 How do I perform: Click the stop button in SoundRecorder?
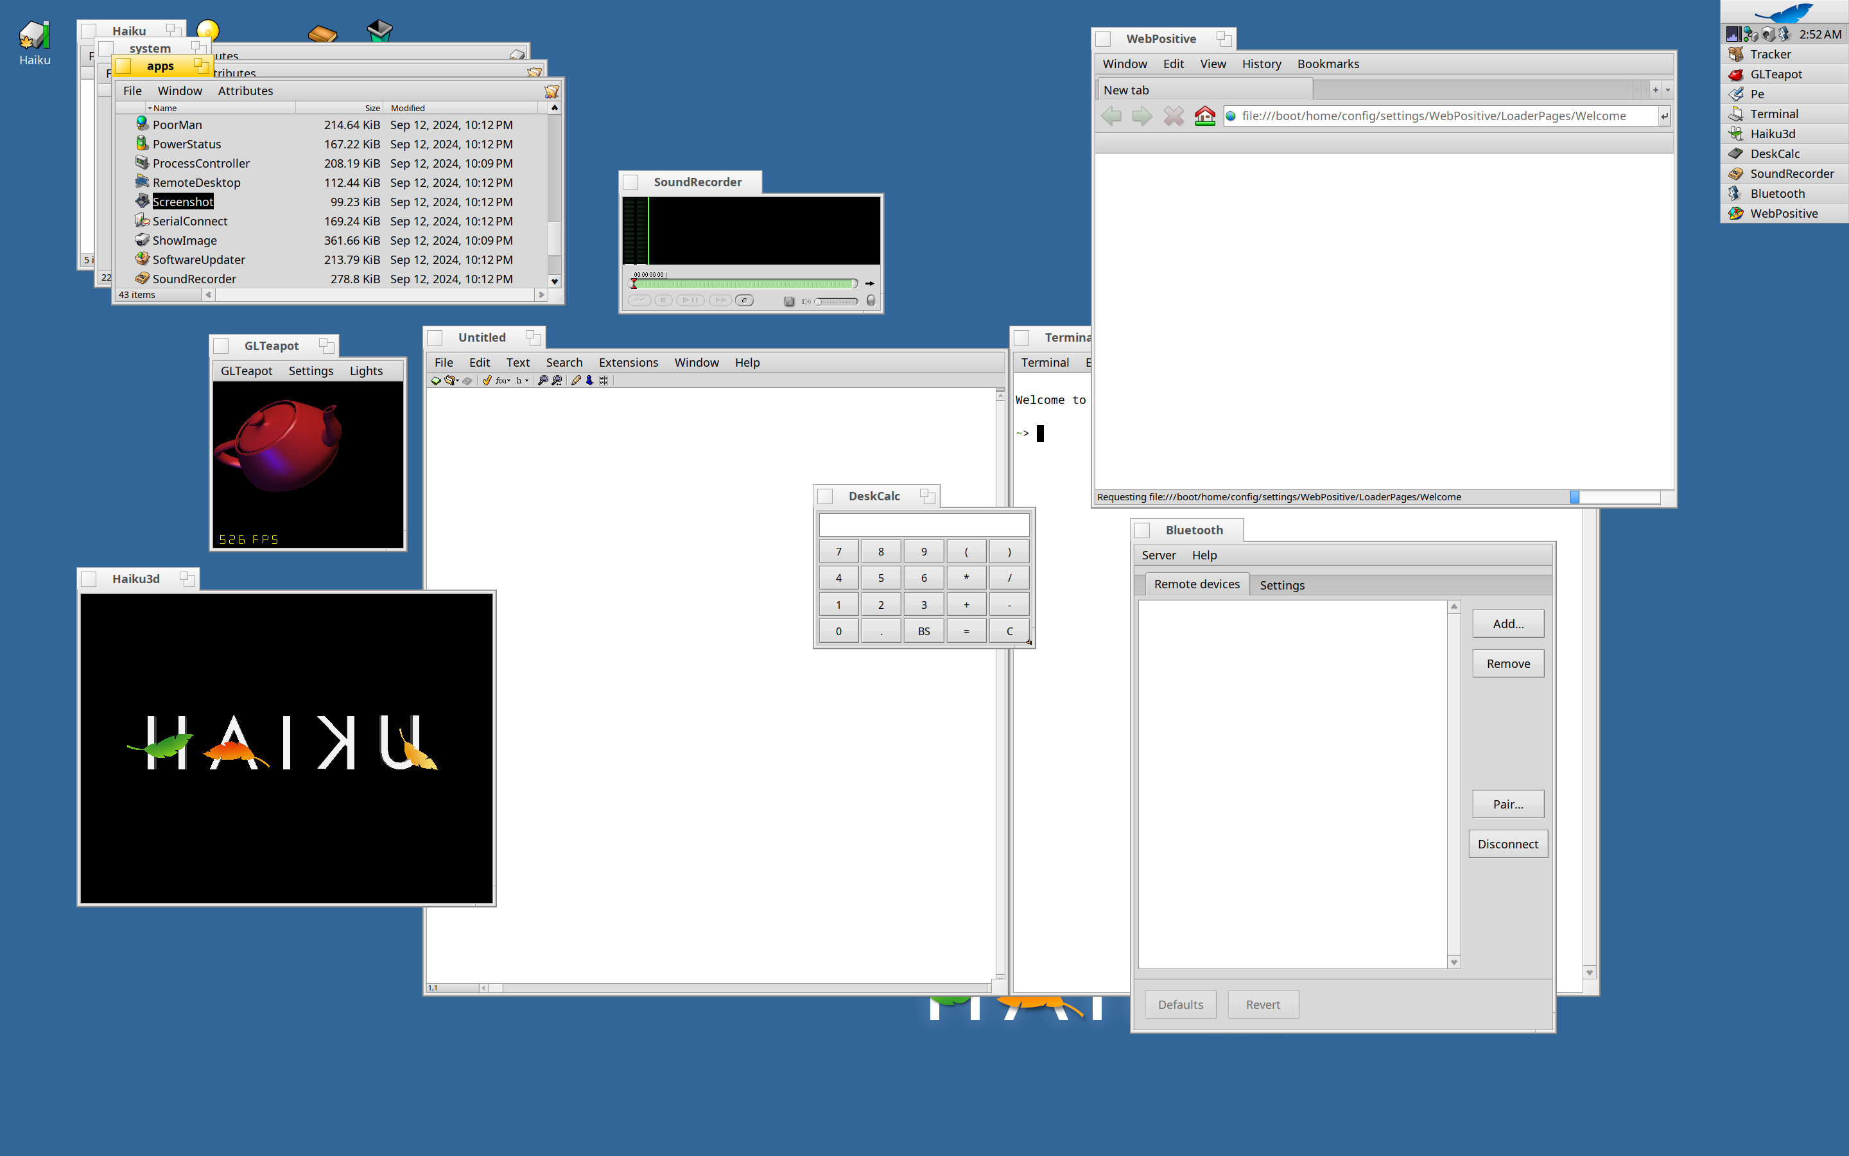pos(663,301)
